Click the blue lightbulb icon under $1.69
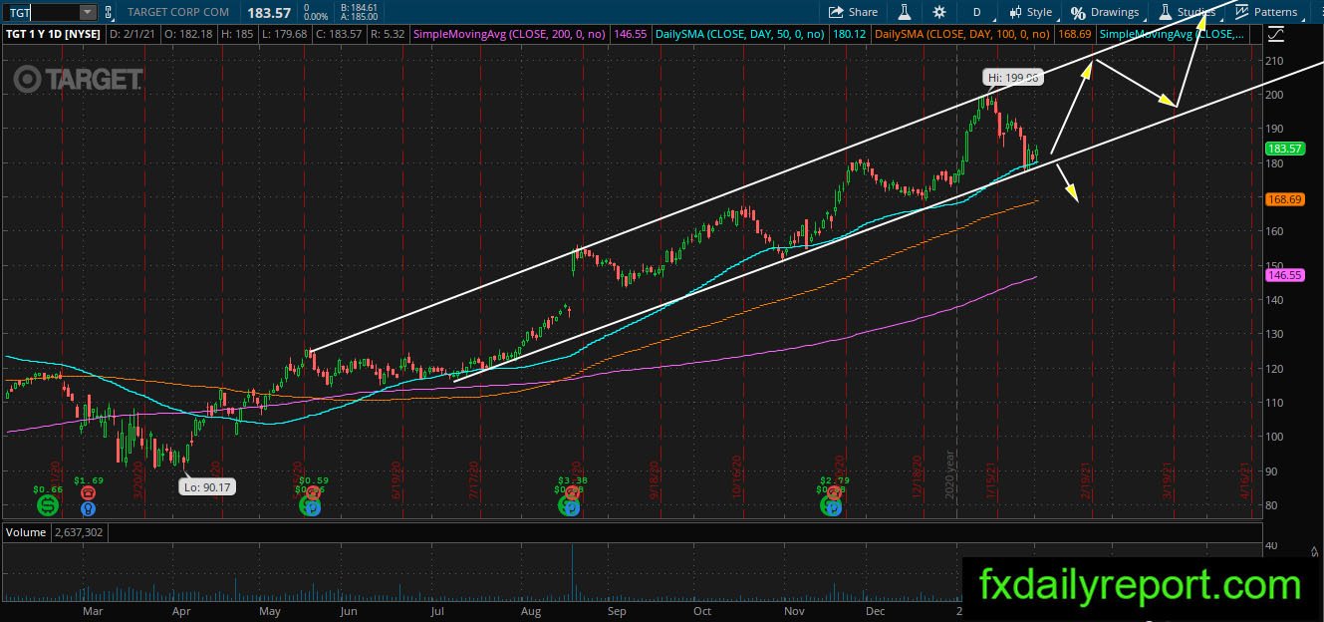1324x622 pixels. tap(89, 508)
